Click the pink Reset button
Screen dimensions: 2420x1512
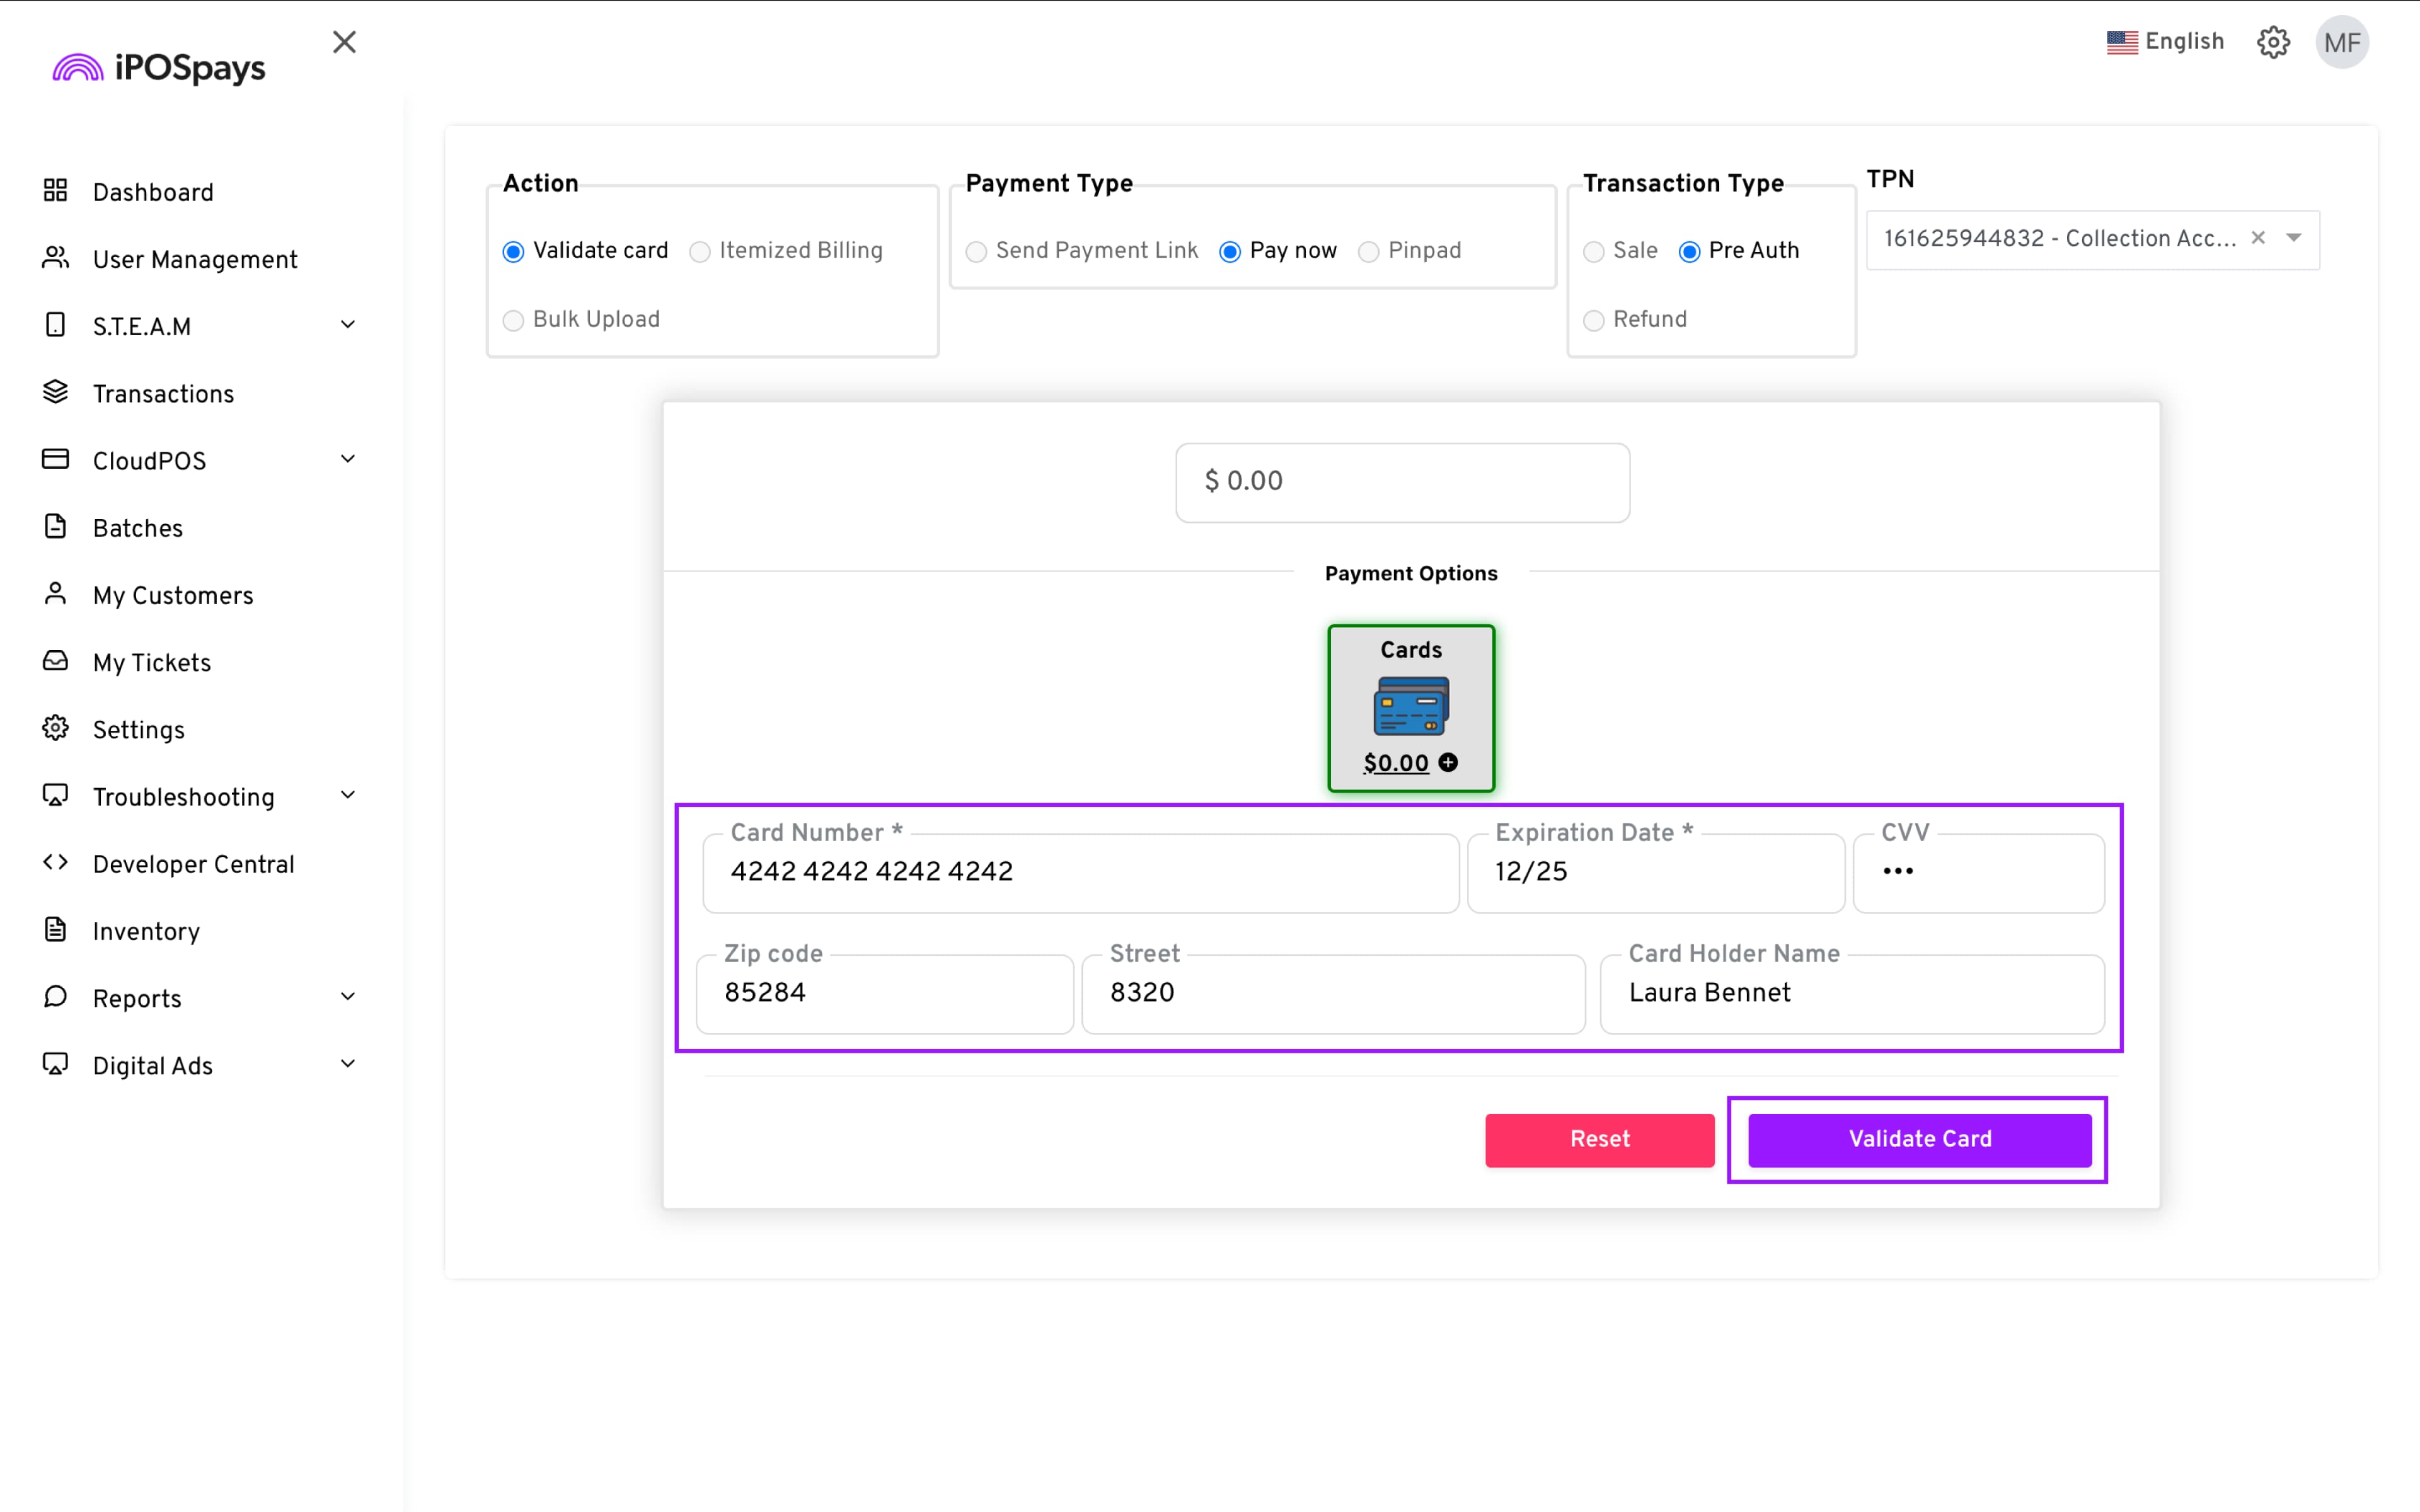pyautogui.click(x=1599, y=1139)
